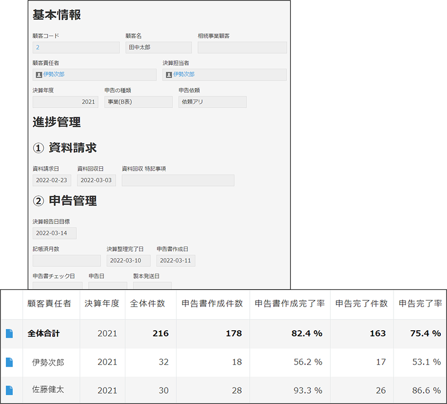Screen dimensions: 447x404
Task: Open record icon for 全体合計 row
Action: click(9, 333)
